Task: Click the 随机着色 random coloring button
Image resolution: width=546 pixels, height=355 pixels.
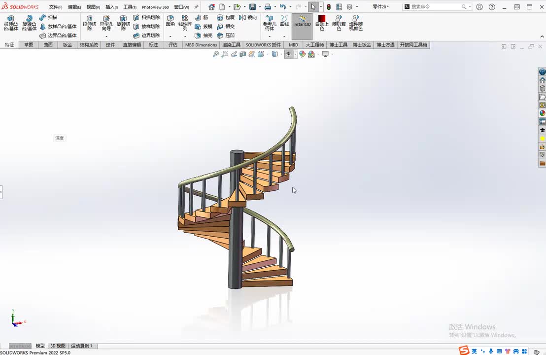Action: coord(339,23)
